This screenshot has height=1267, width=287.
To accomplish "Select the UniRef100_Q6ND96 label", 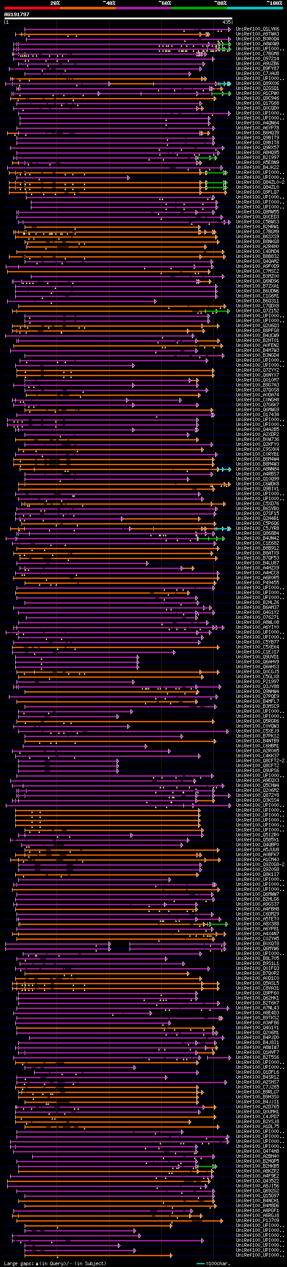I will pos(257,281).
